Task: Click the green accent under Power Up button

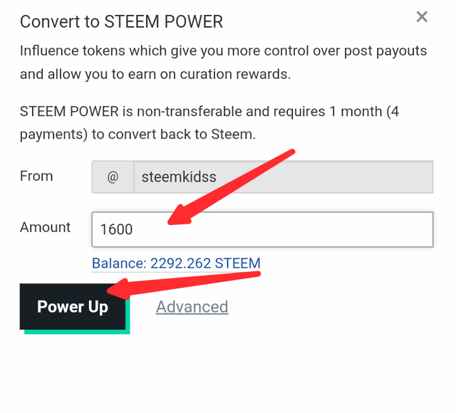Action: [x=77, y=332]
